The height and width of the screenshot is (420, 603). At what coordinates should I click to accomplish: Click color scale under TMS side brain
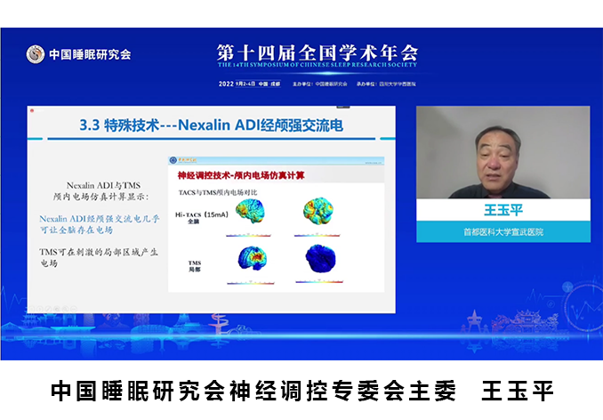(251, 283)
